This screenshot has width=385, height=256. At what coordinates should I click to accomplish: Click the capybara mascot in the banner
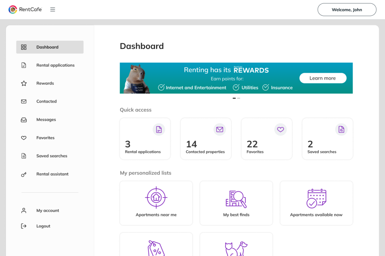click(x=137, y=79)
